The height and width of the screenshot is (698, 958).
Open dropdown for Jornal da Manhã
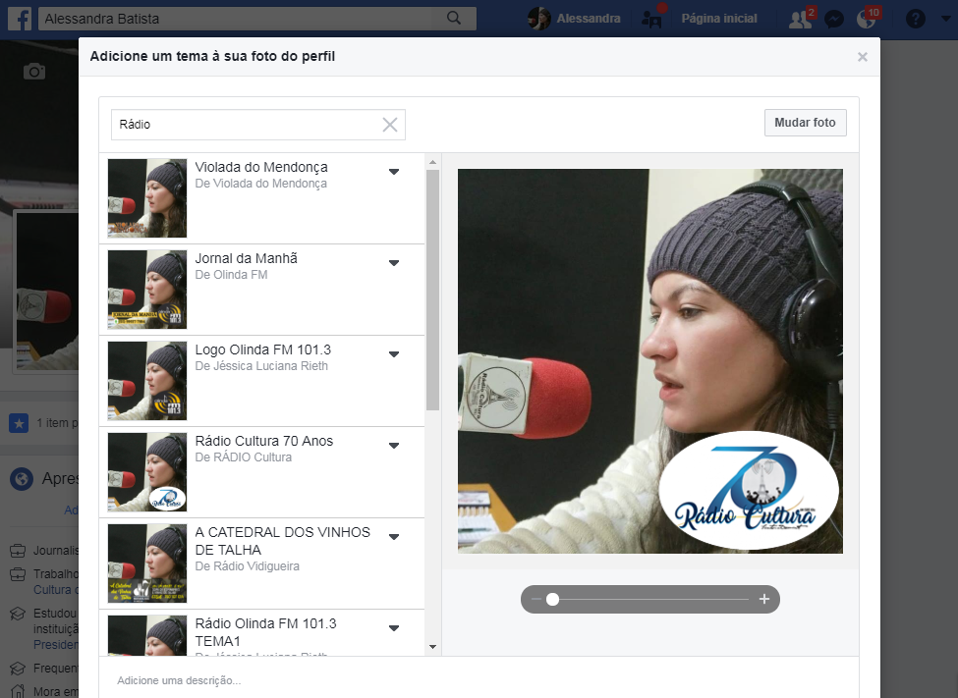[394, 263]
